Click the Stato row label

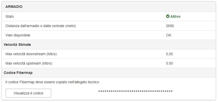[10, 17]
